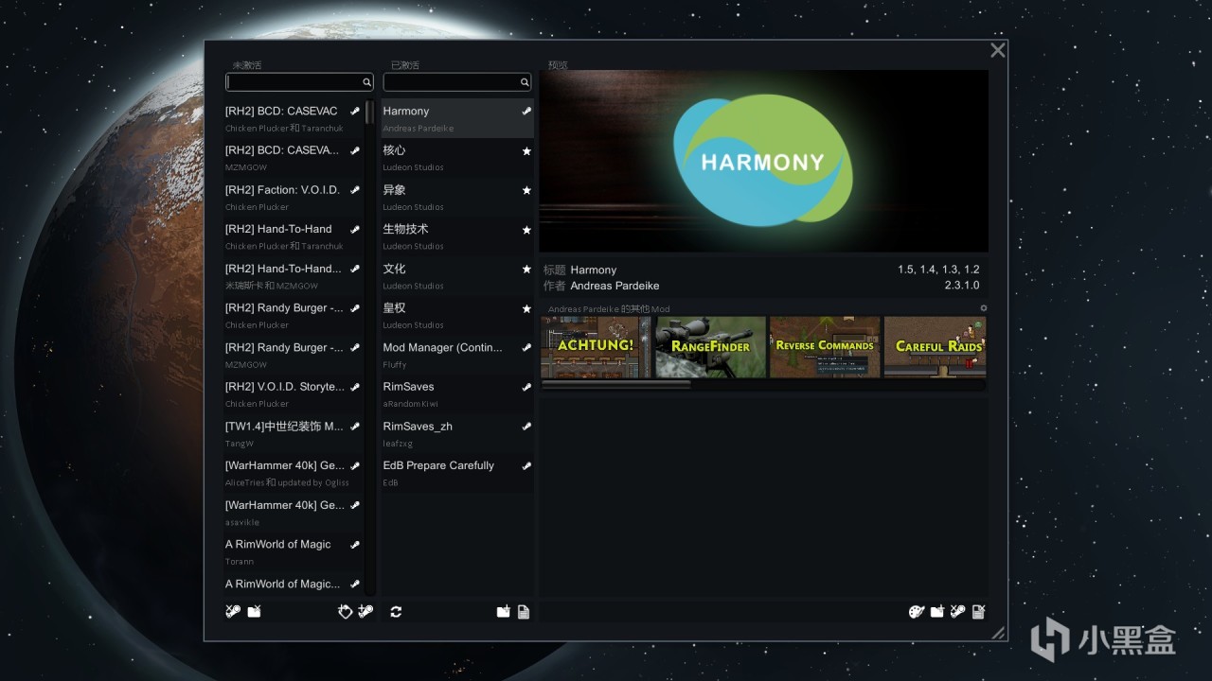The image size is (1212, 681).
Task: Click the star icon on the 生物技术 row
Action: click(x=526, y=230)
